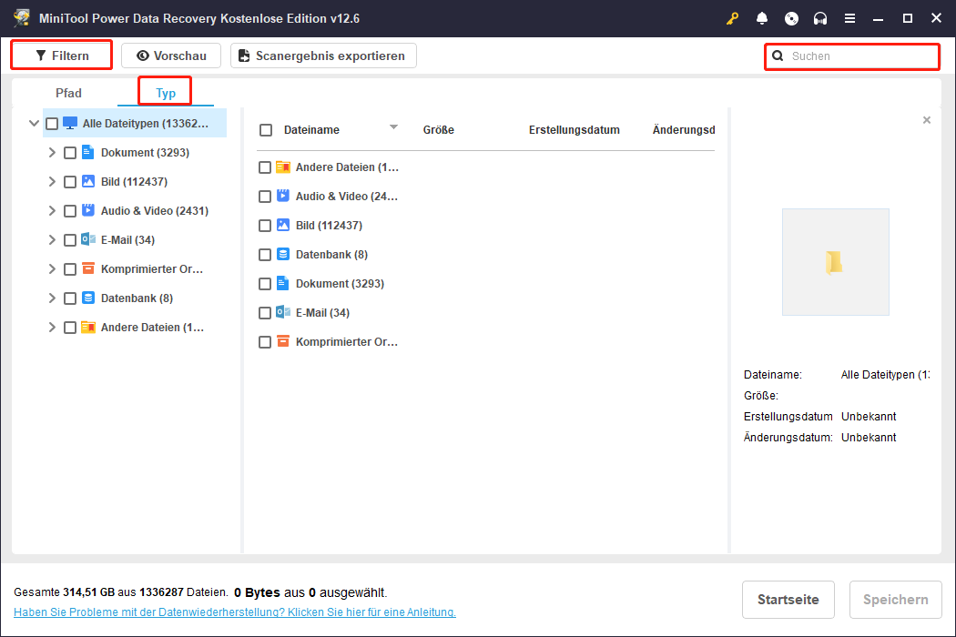Tick the Dokument (3293) tree checkbox
The width and height of the screenshot is (956, 637).
point(70,153)
